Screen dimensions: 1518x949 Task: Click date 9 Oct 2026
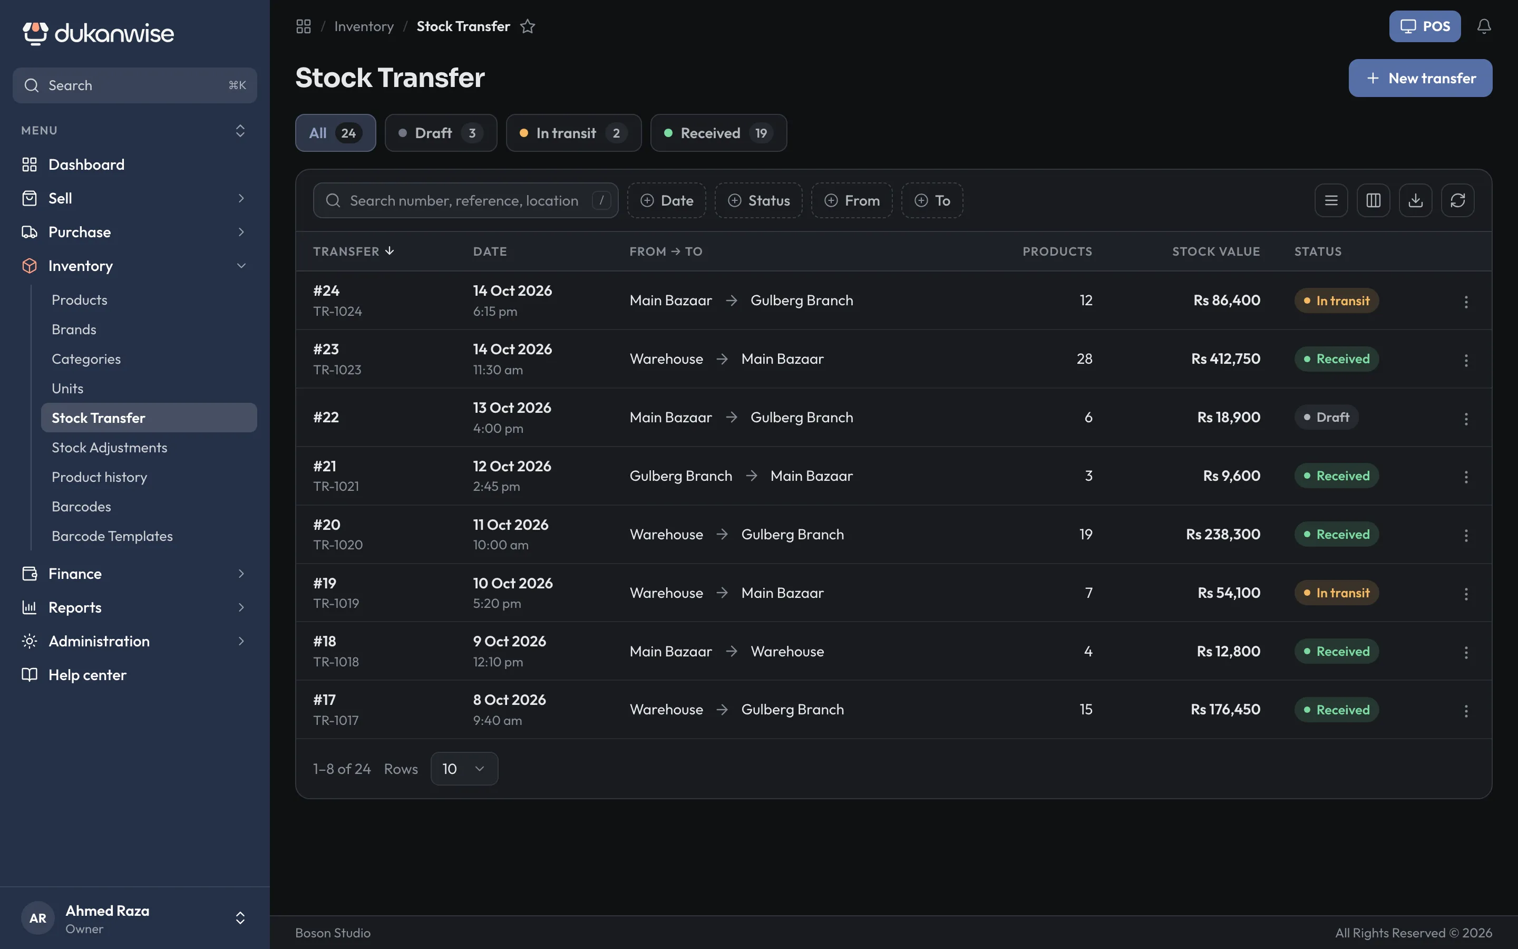tap(509, 642)
